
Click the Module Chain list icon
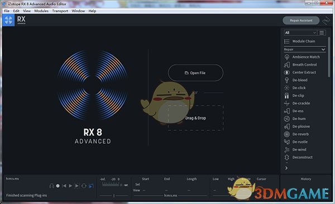pyautogui.click(x=287, y=41)
